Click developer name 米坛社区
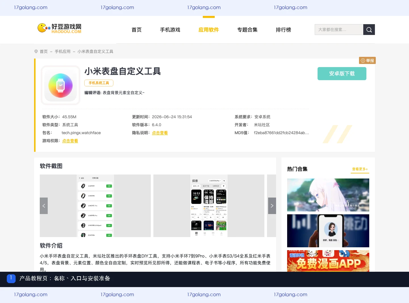Image resolution: width=409 pixels, height=303 pixels. (x=262, y=125)
